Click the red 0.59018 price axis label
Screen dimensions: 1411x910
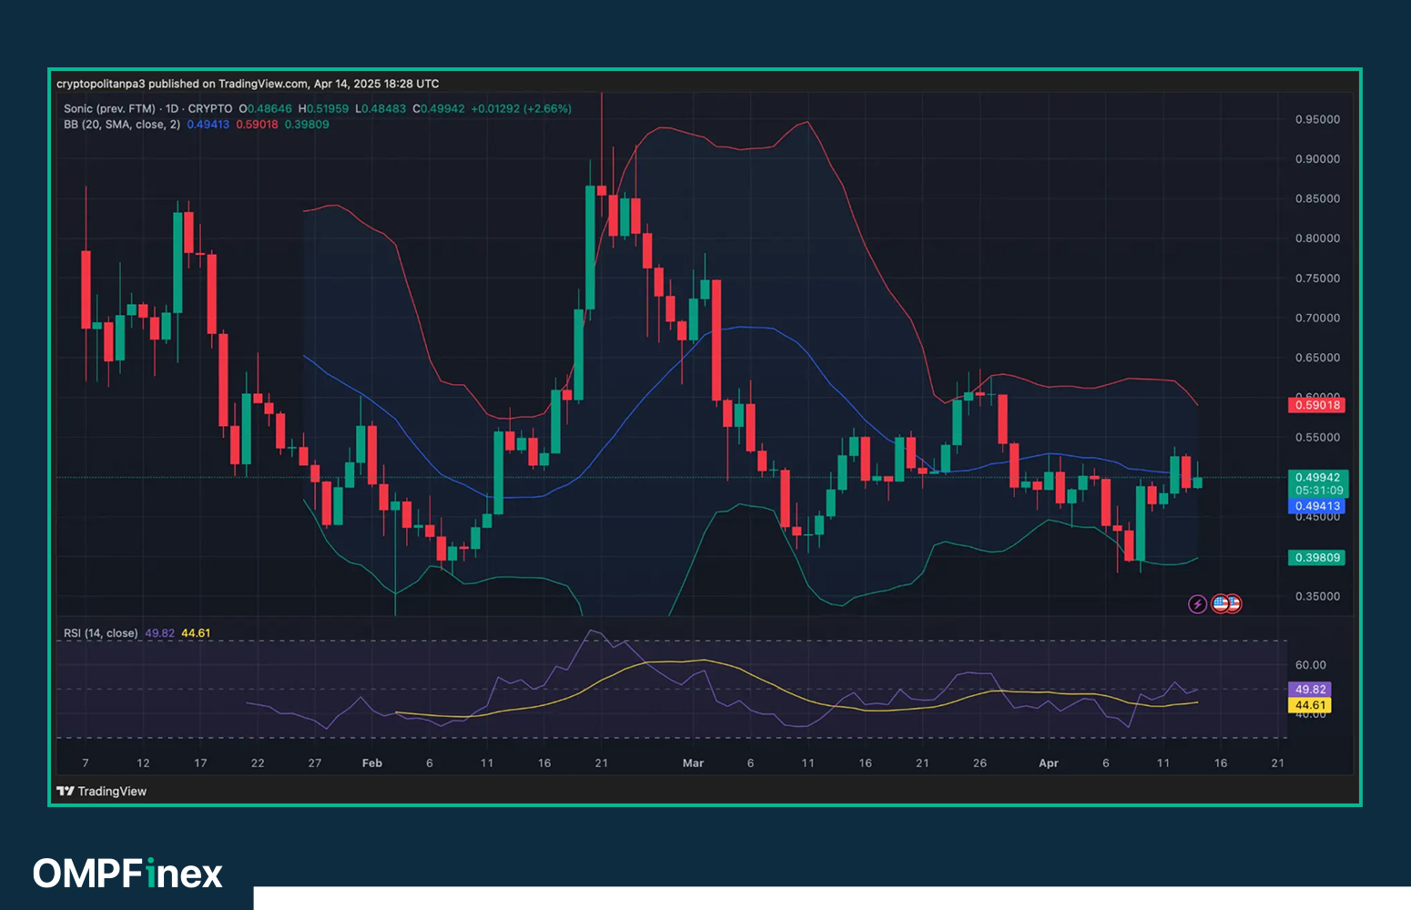pyautogui.click(x=1316, y=405)
